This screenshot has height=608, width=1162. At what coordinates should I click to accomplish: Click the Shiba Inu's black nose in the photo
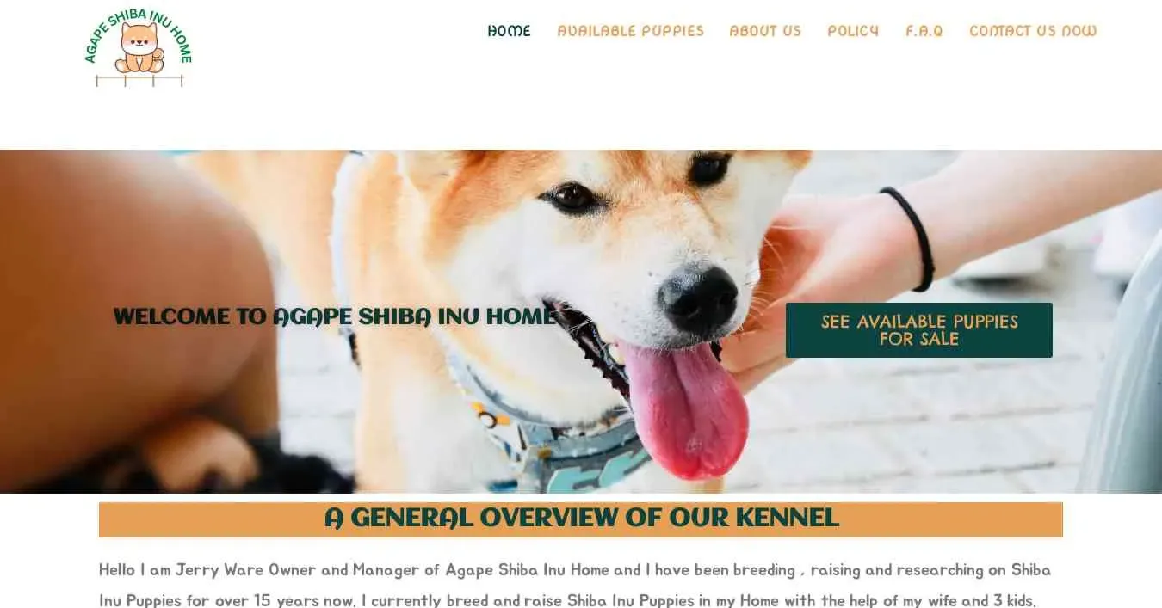click(x=697, y=299)
